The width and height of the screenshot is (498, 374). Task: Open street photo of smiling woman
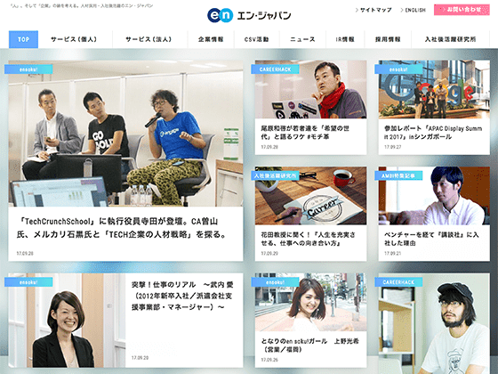click(310, 302)
